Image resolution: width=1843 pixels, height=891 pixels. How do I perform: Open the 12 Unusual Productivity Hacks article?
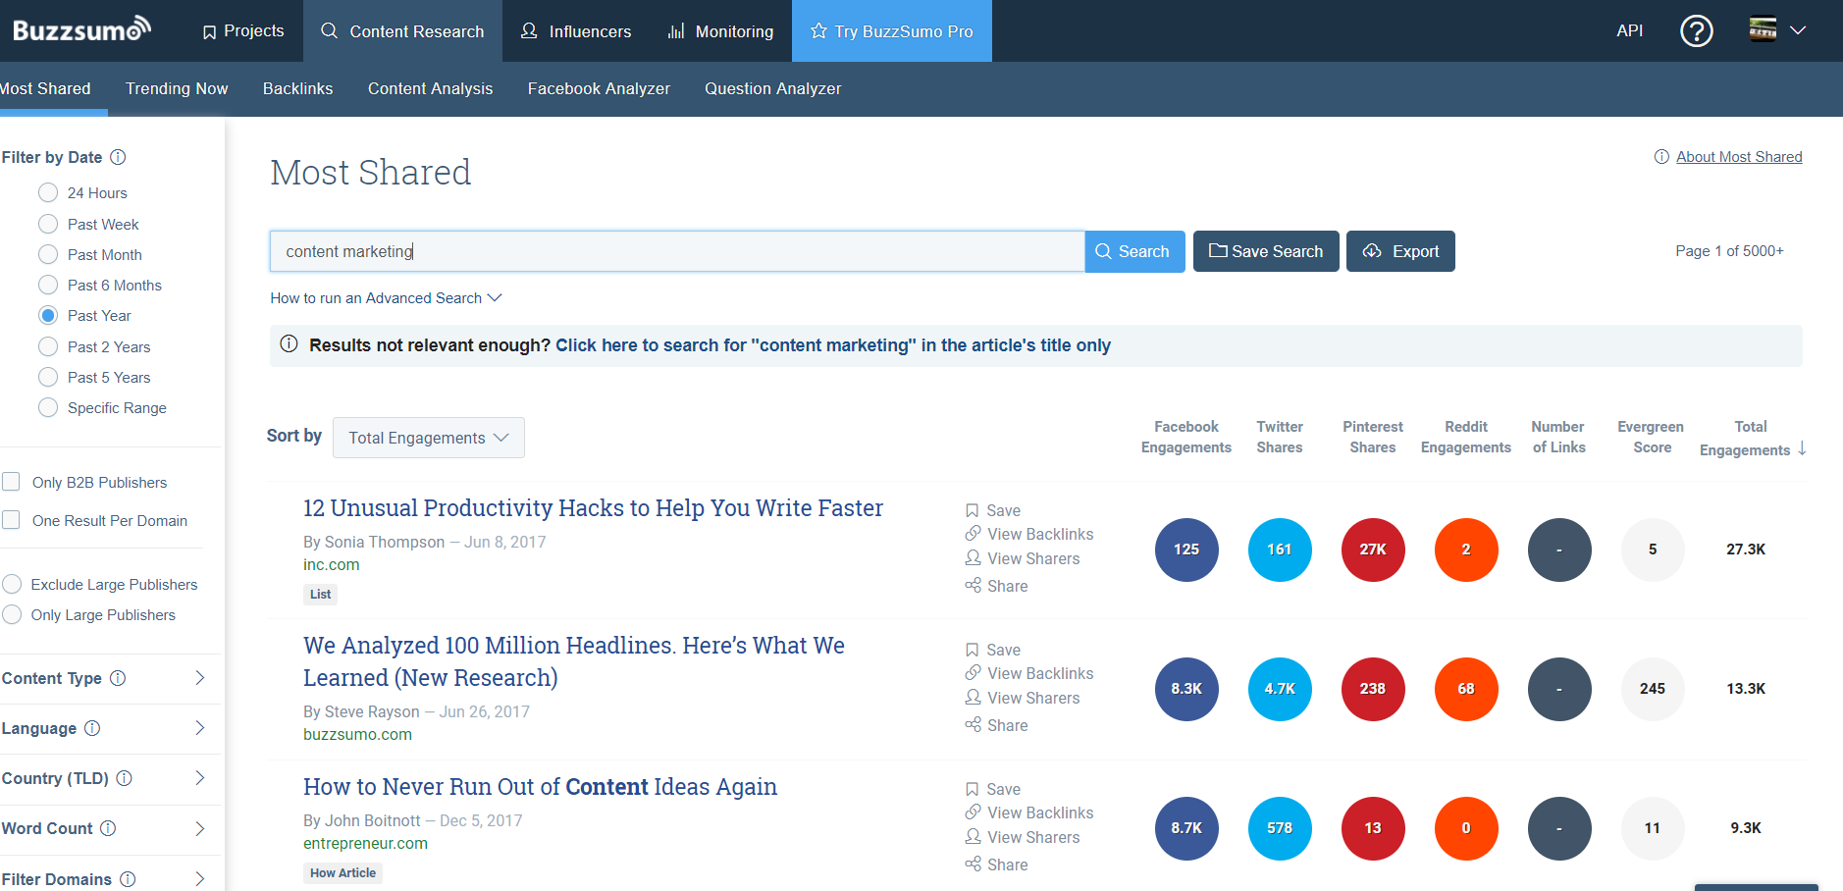[x=593, y=508]
